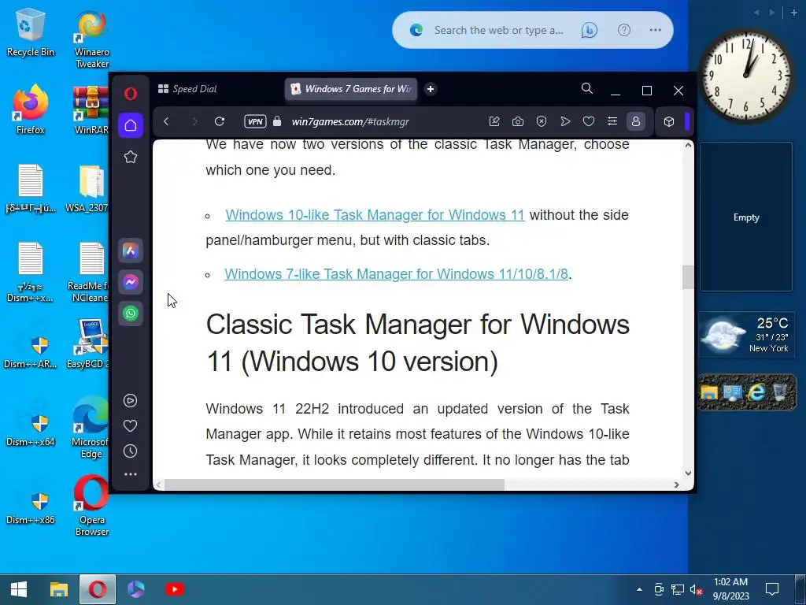Select Opera Browser desktop shortcut
Image resolution: width=806 pixels, height=605 pixels.
[91, 506]
